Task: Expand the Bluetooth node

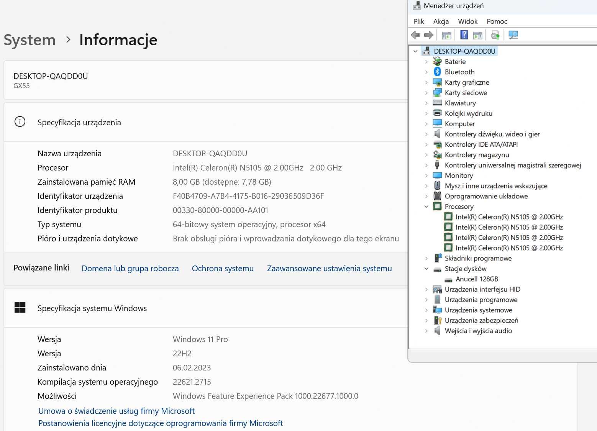Action: pos(426,72)
